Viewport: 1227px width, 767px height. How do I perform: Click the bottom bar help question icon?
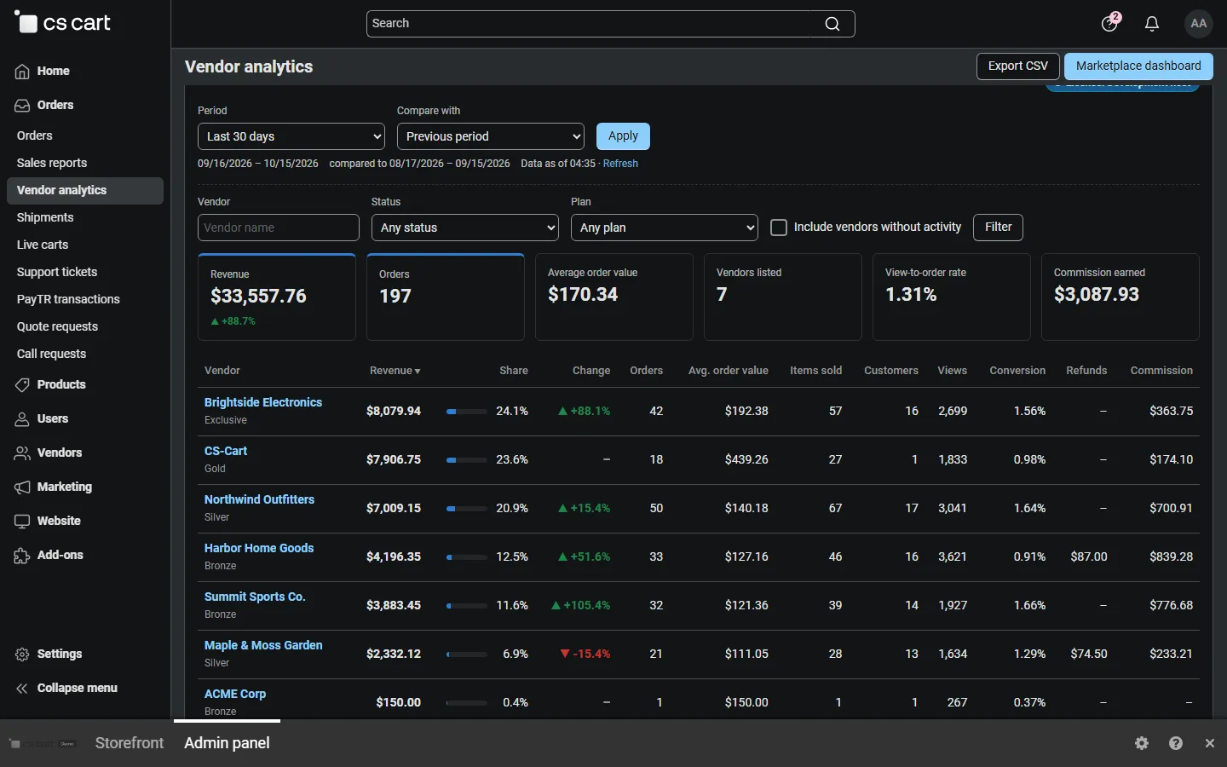click(x=1176, y=743)
